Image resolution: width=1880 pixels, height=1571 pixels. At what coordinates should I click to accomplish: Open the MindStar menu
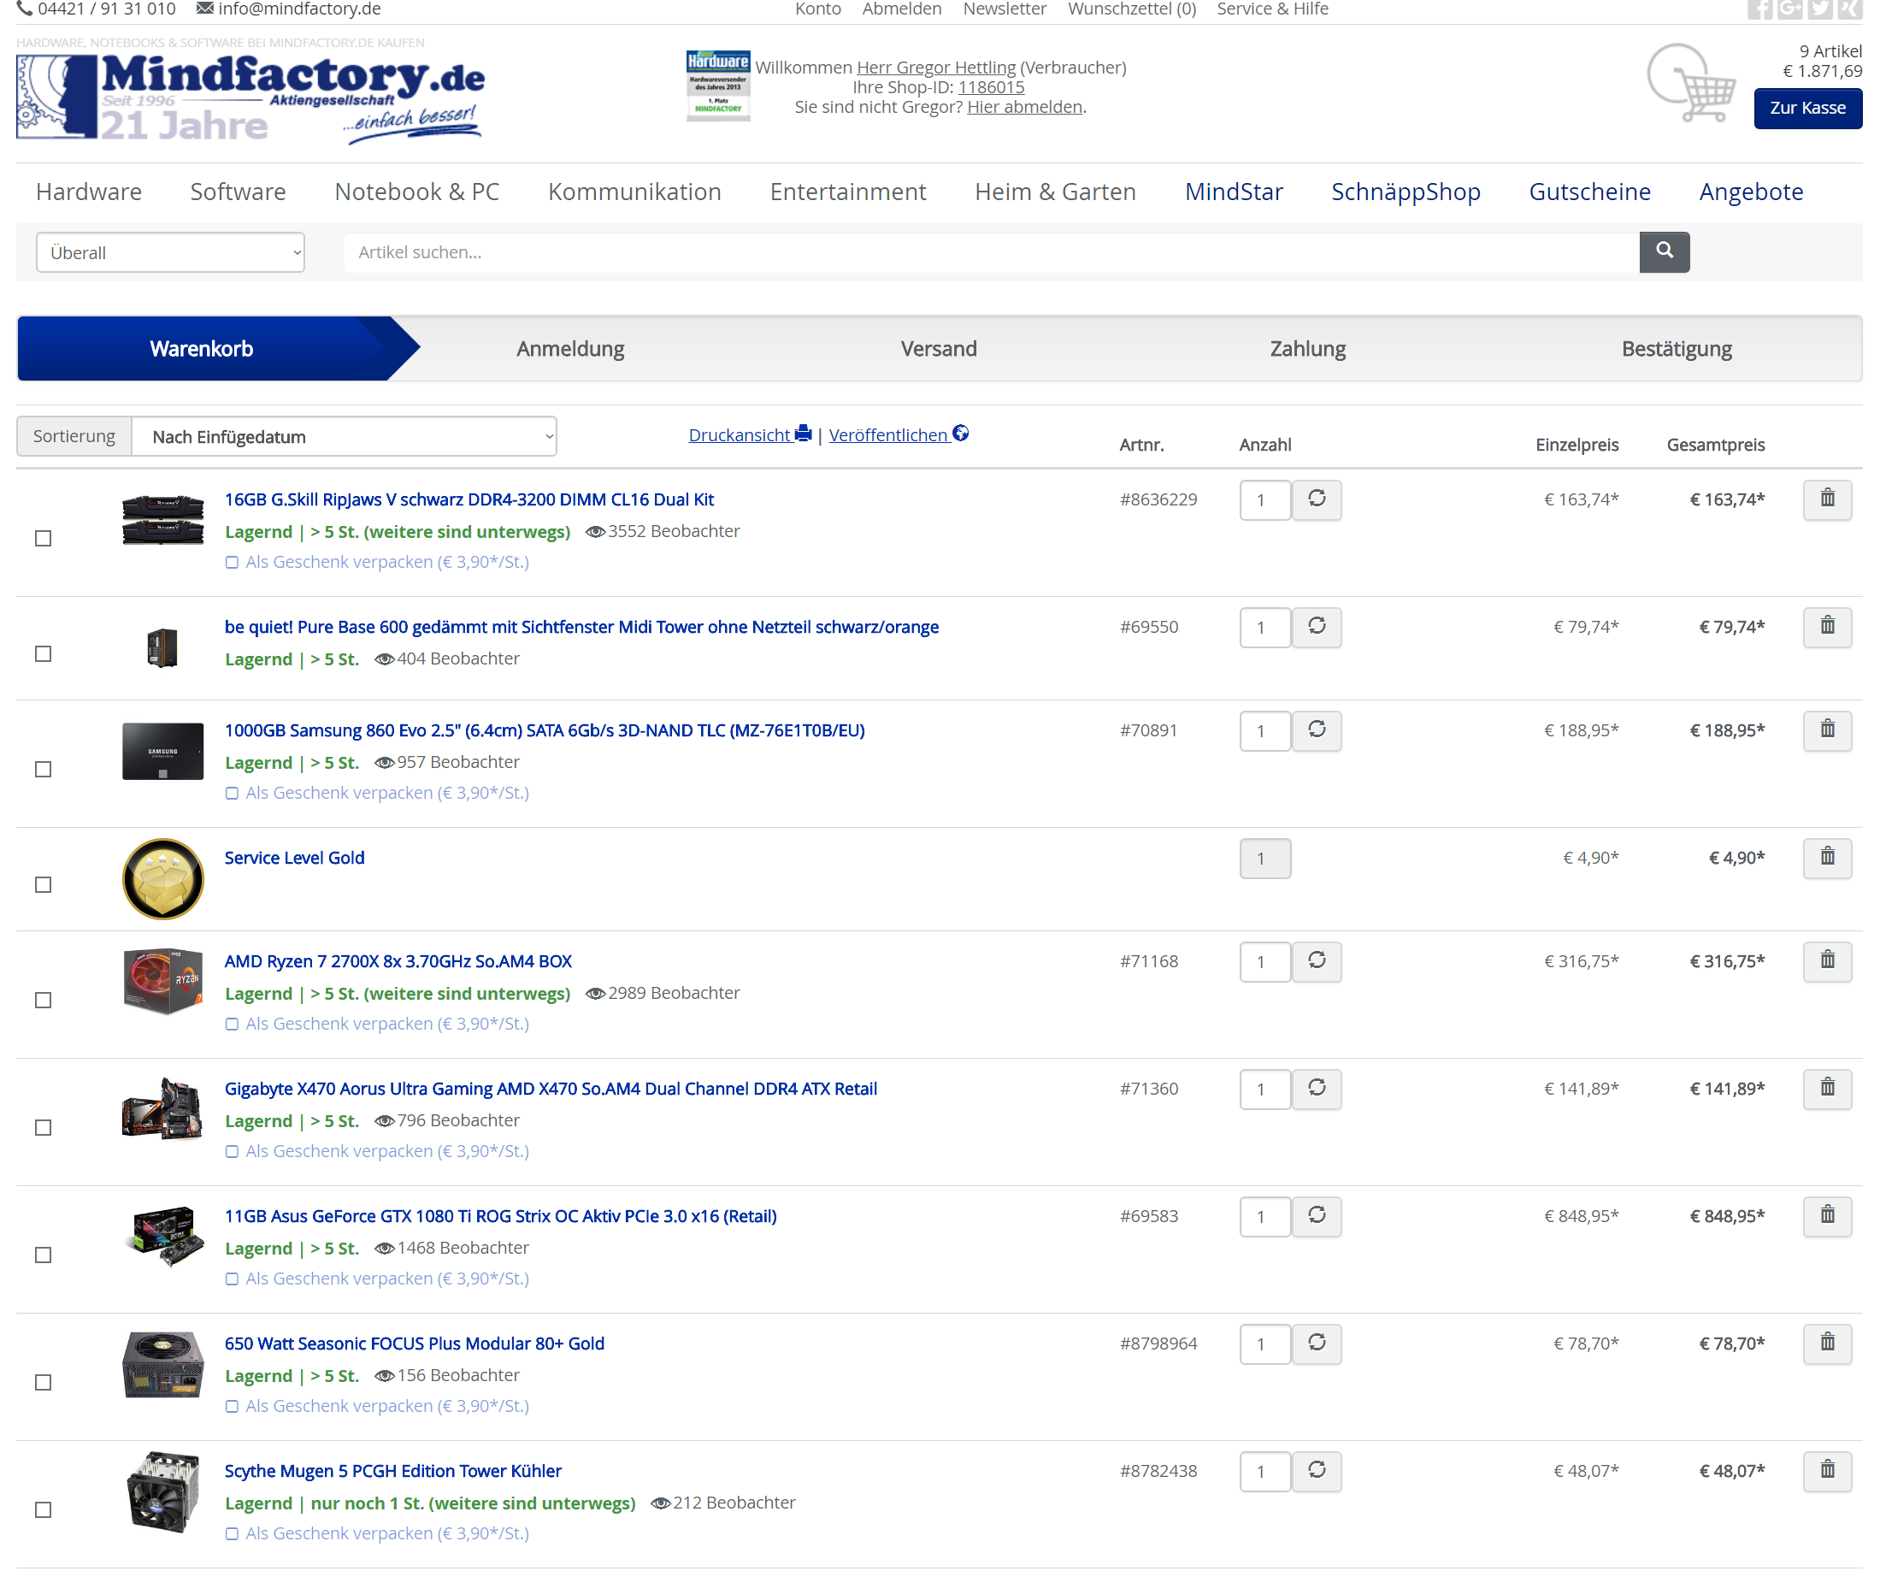1234,192
